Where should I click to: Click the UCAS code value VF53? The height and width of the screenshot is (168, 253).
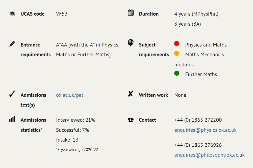pos(62,14)
